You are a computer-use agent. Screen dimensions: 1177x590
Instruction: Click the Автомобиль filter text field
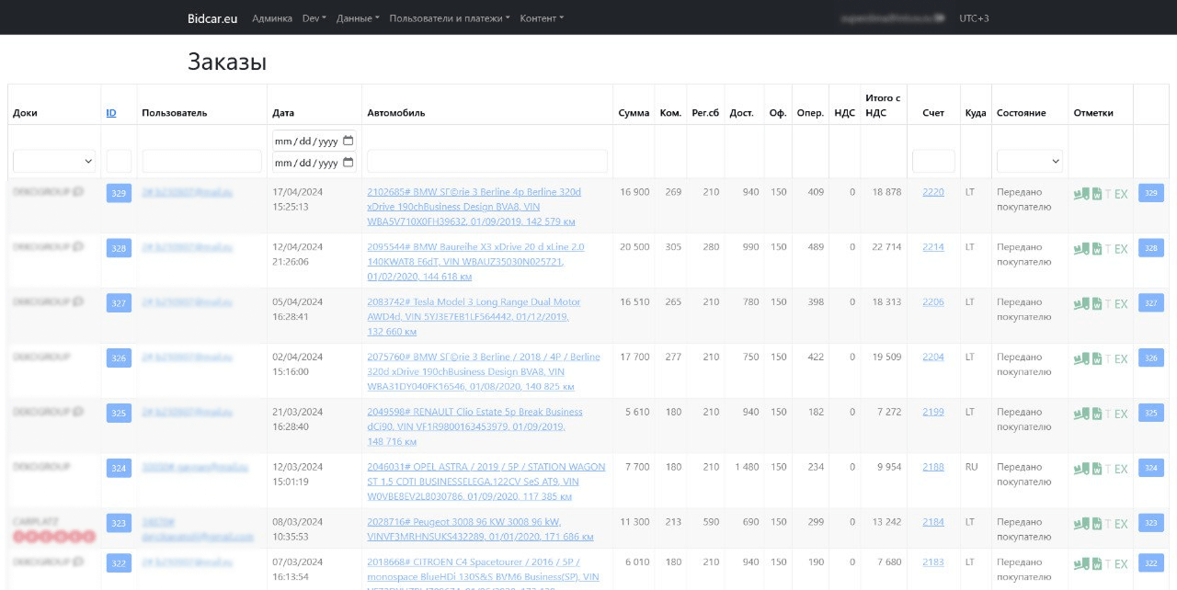pyautogui.click(x=487, y=161)
